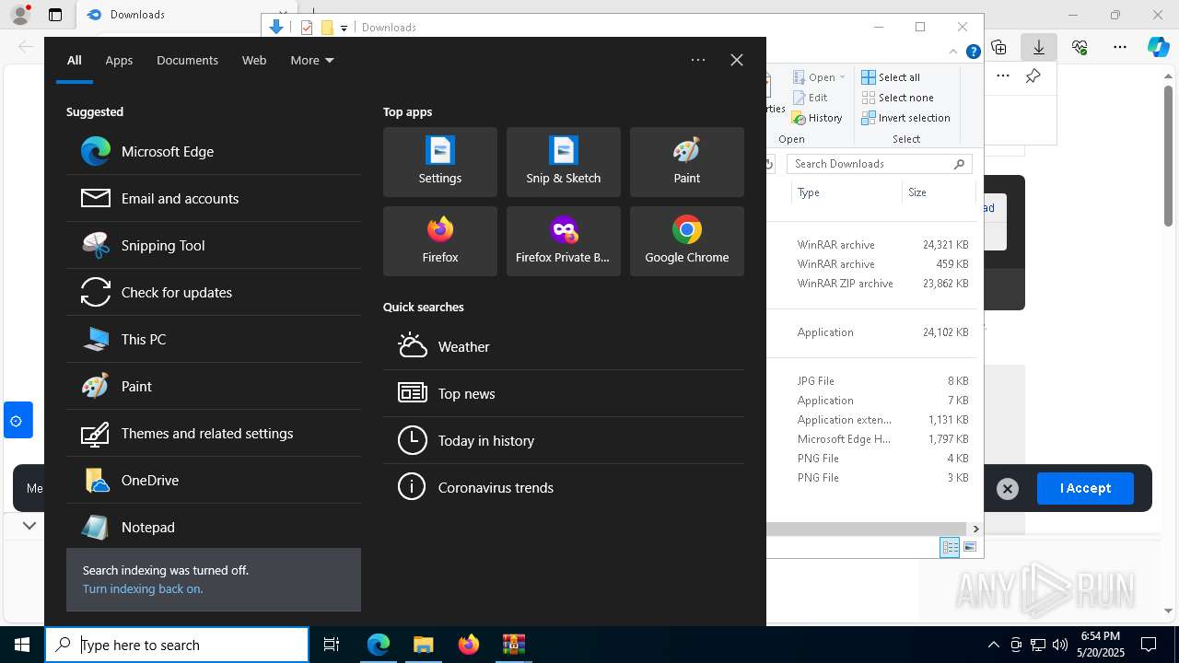Open Task View on taskbar
The width and height of the screenshot is (1179, 663).
332,645
